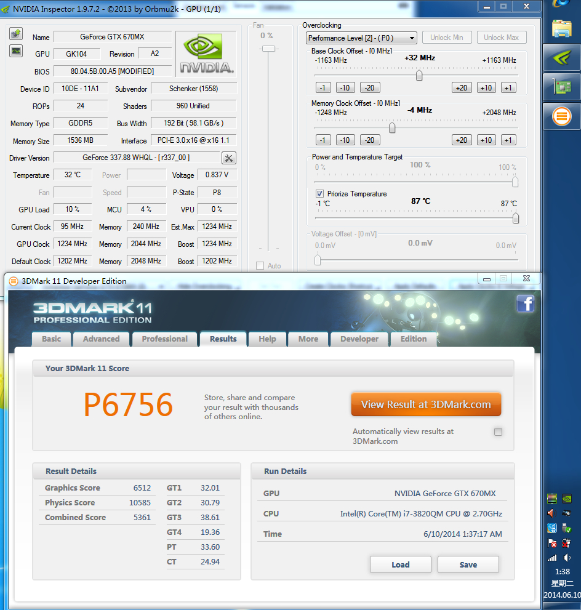Uncheck Priorize Temperature checkbox
The height and width of the screenshot is (610, 581).
pos(319,194)
